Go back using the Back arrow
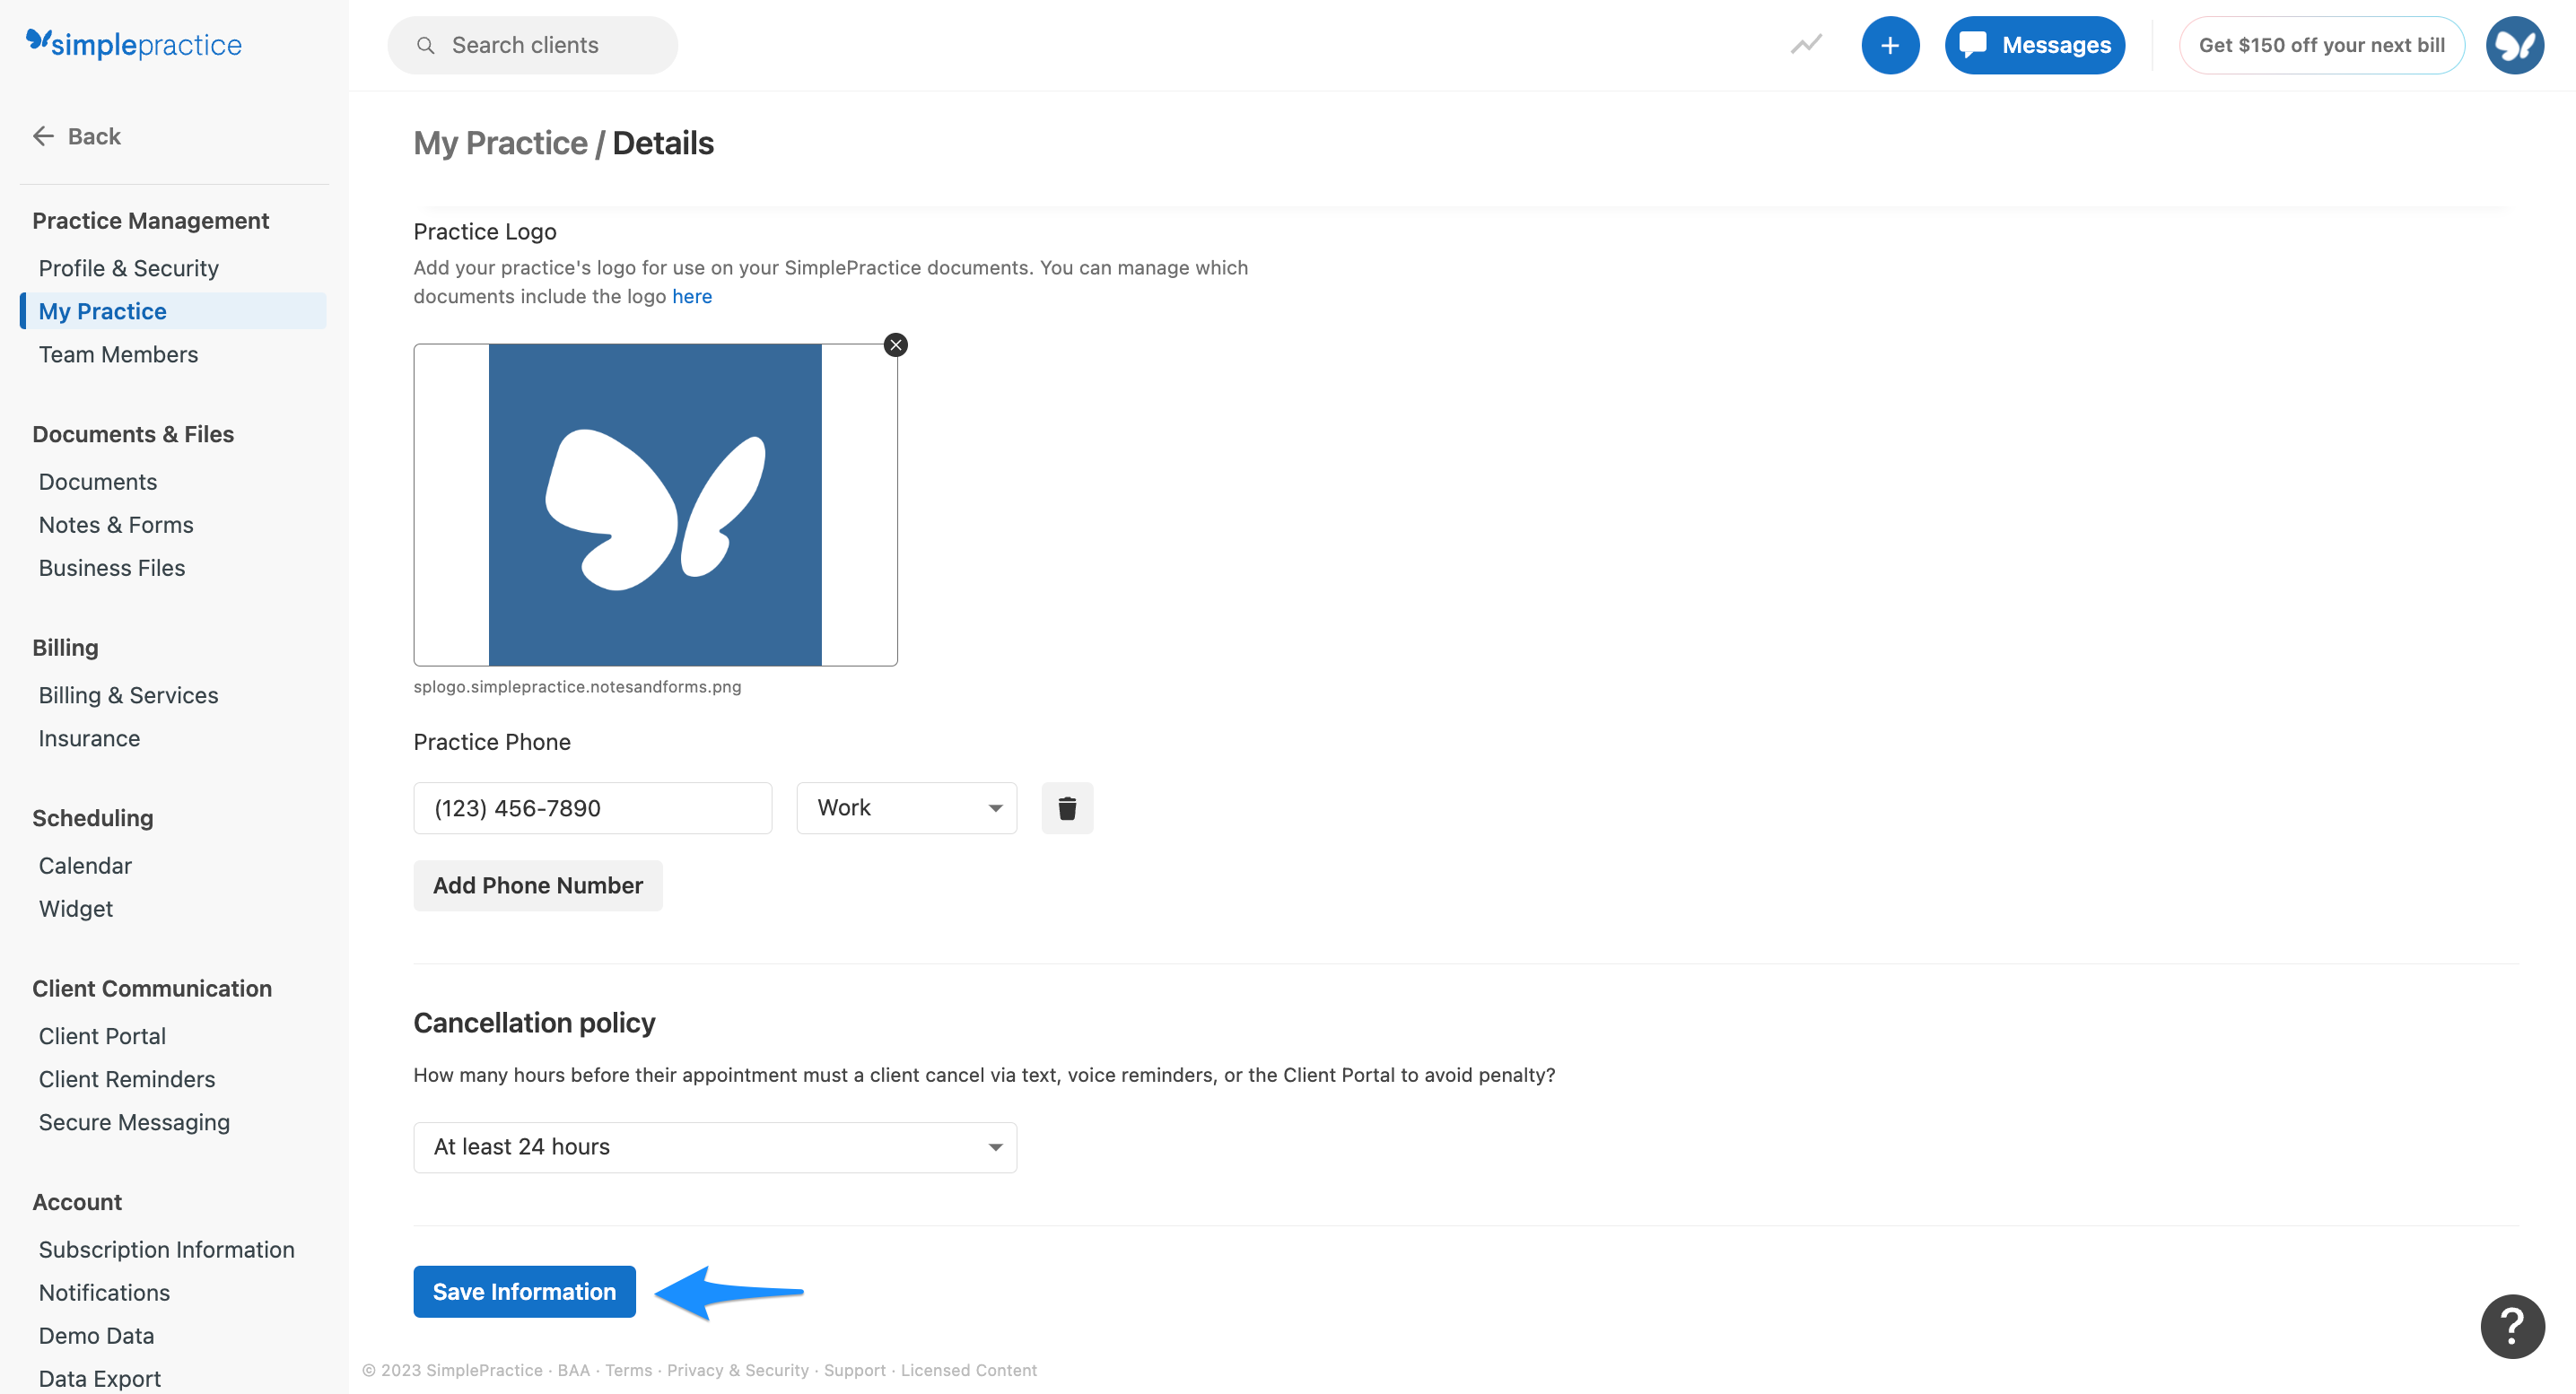2576x1394 pixels. (77, 136)
